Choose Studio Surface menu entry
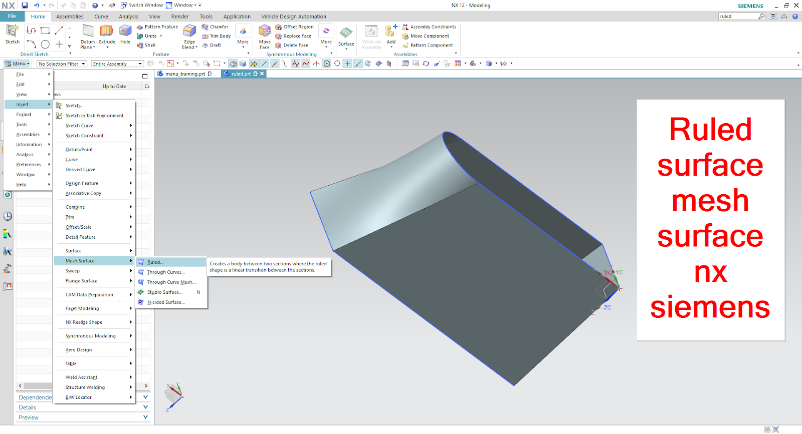The height and width of the screenshot is (434, 802). (x=171, y=292)
